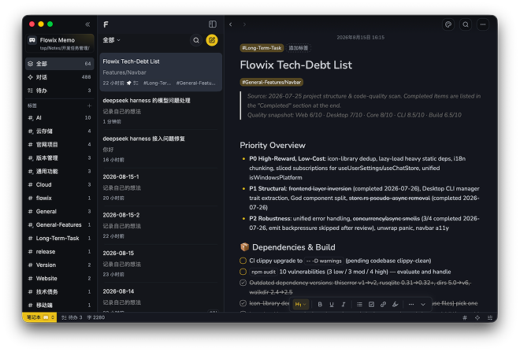Open note deepseek harness 接入问题修复
Image resolution: width=520 pixels, height=352 pixels.
tap(161, 149)
